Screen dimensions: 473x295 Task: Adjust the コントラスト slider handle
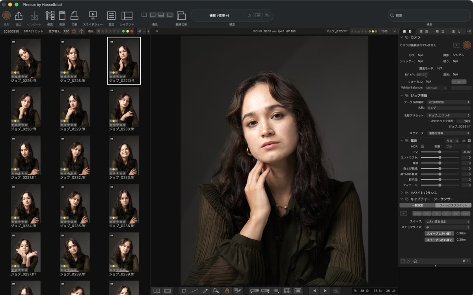(x=439, y=157)
